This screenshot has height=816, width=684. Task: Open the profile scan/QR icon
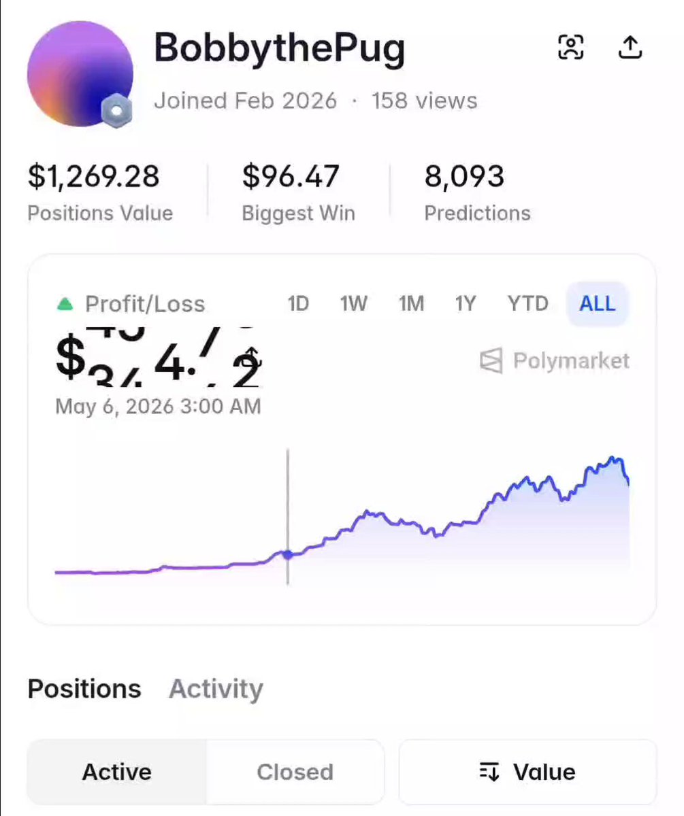(570, 47)
